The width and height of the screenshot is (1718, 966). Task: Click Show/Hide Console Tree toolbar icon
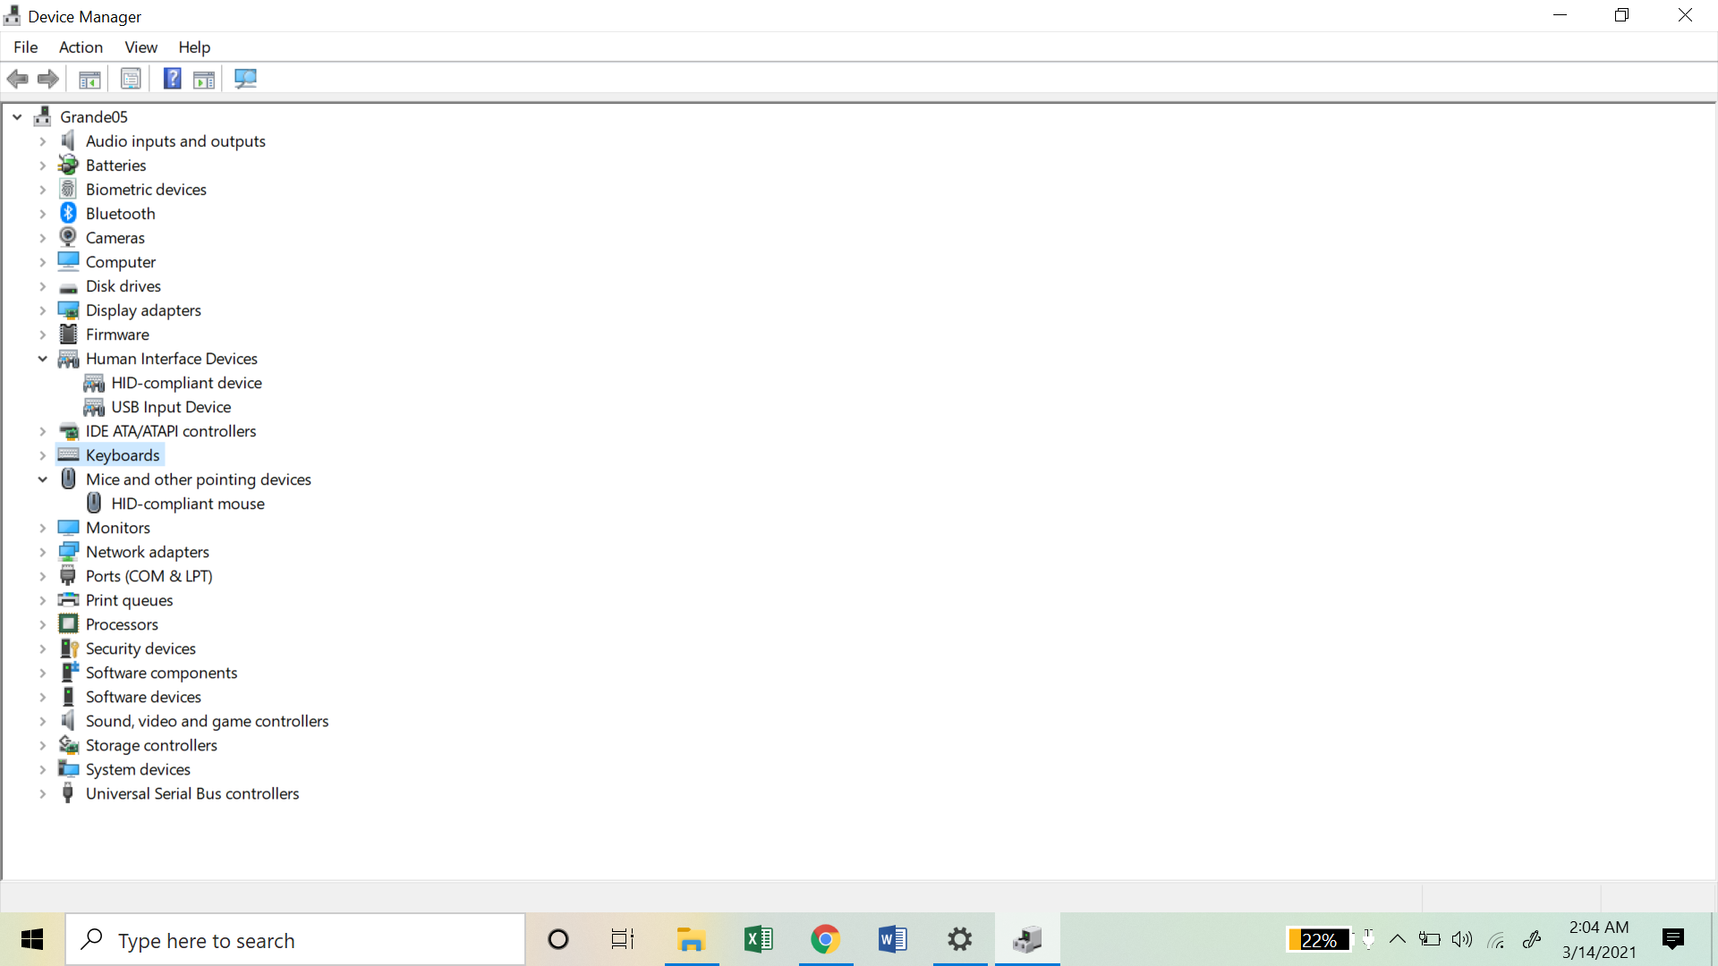click(x=89, y=79)
